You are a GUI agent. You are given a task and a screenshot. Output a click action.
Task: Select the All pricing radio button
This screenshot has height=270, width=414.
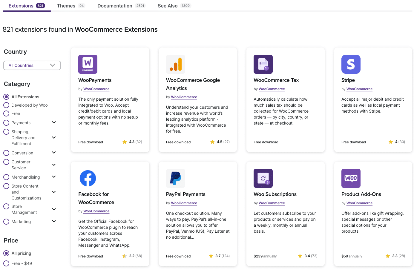point(6,253)
